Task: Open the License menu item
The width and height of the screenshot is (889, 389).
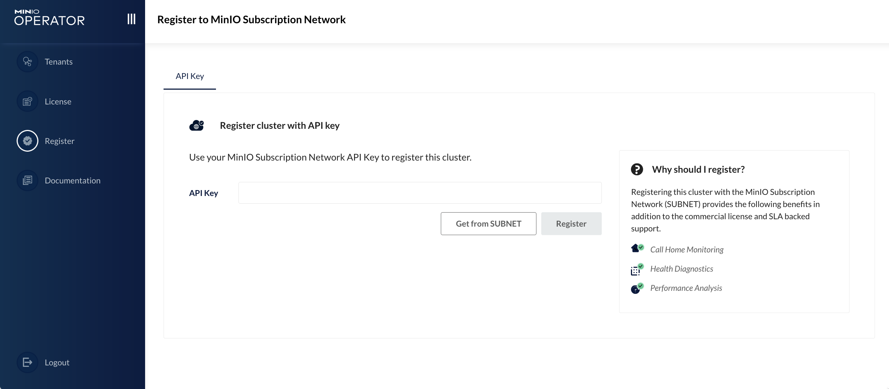Action: coord(58,101)
